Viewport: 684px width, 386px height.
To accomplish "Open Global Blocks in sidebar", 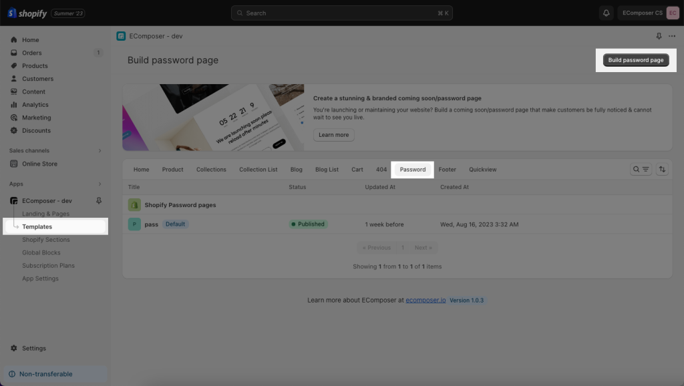I will [41, 252].
